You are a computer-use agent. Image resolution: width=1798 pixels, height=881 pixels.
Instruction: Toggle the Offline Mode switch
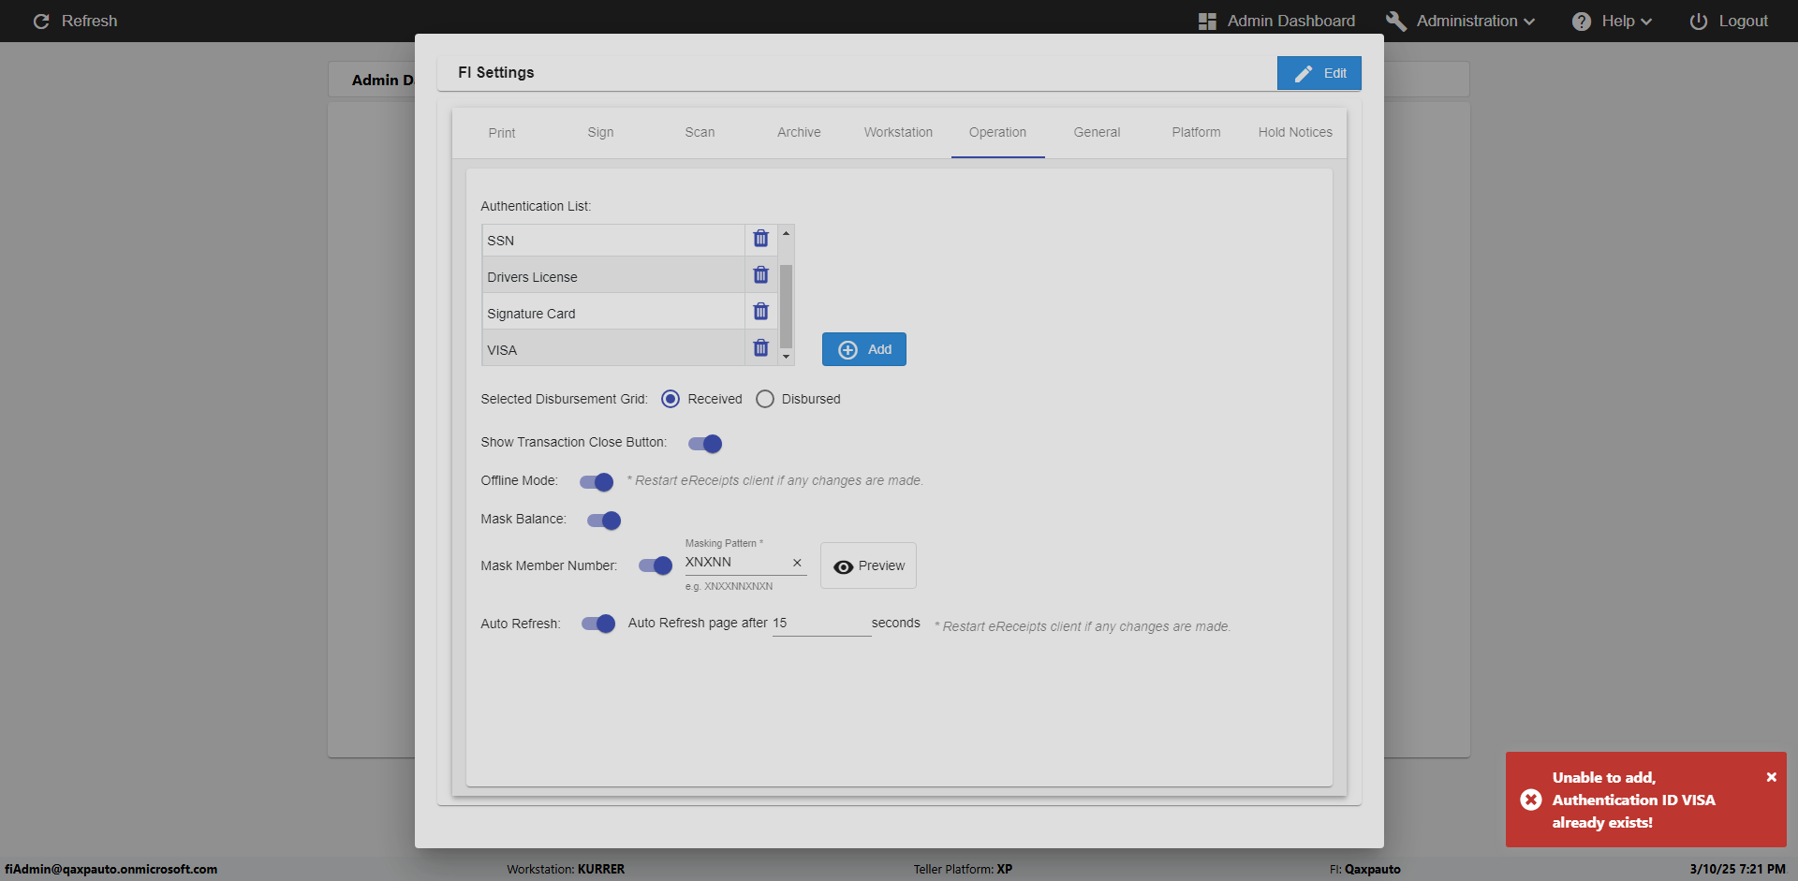[597, 482]
